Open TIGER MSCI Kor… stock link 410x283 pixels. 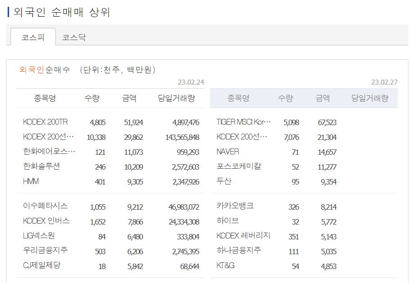pos(244,122)
